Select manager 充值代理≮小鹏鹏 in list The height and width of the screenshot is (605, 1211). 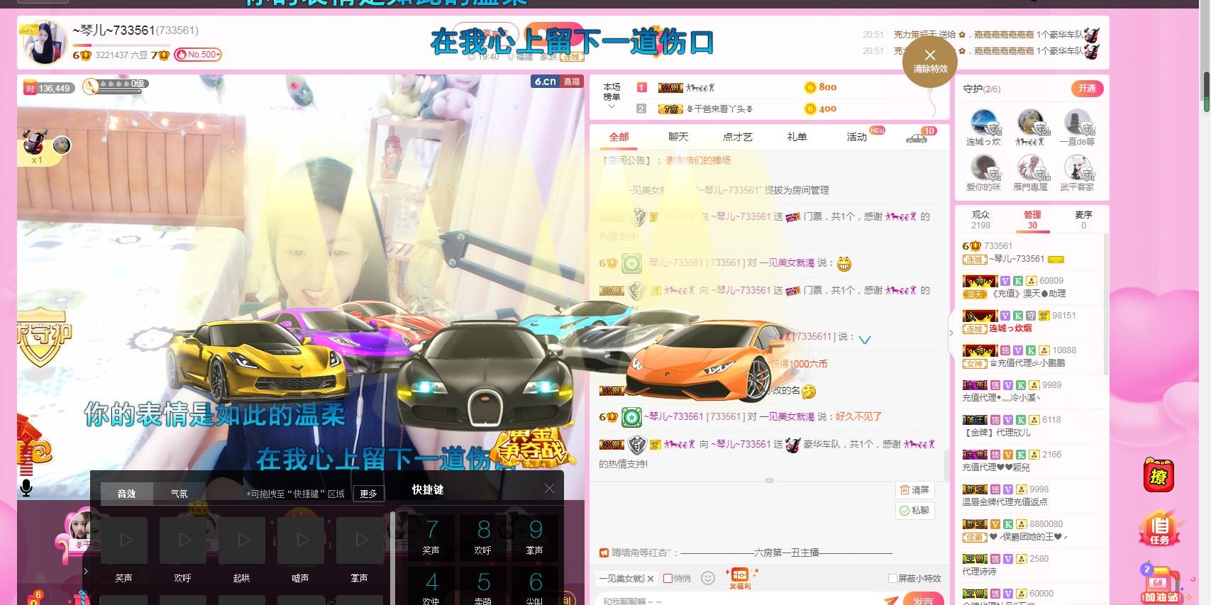(x=1030, y=356)
